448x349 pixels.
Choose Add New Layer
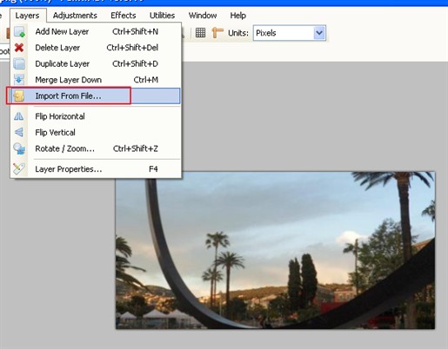click(x=96, y=31)
